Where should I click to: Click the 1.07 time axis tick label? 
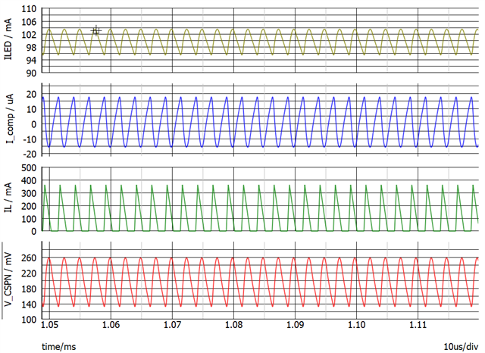172,325
